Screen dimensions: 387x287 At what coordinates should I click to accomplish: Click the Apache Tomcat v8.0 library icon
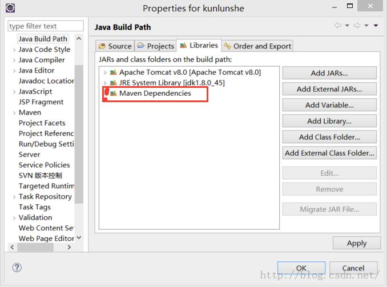coord(113,72)
